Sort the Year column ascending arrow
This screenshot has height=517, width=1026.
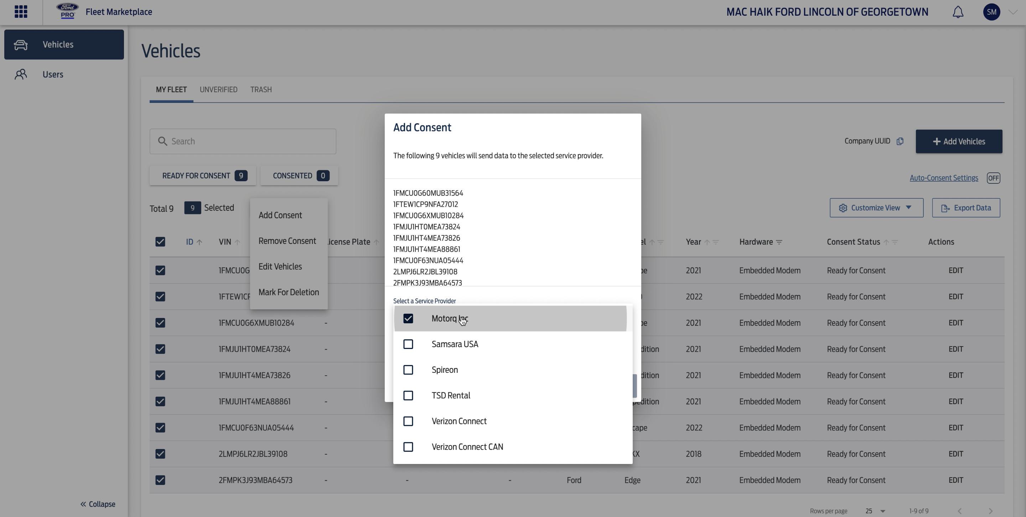(x=706, y=242)
